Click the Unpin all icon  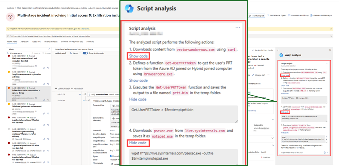[33, 53]
